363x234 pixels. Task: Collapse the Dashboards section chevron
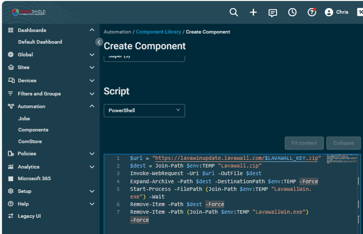point(92,30)
